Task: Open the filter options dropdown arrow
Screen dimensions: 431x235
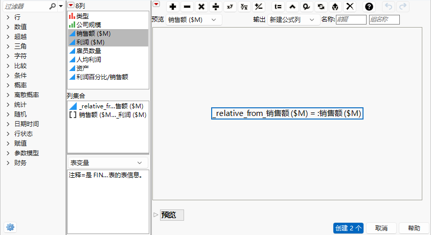Action: tap(61, 6)
